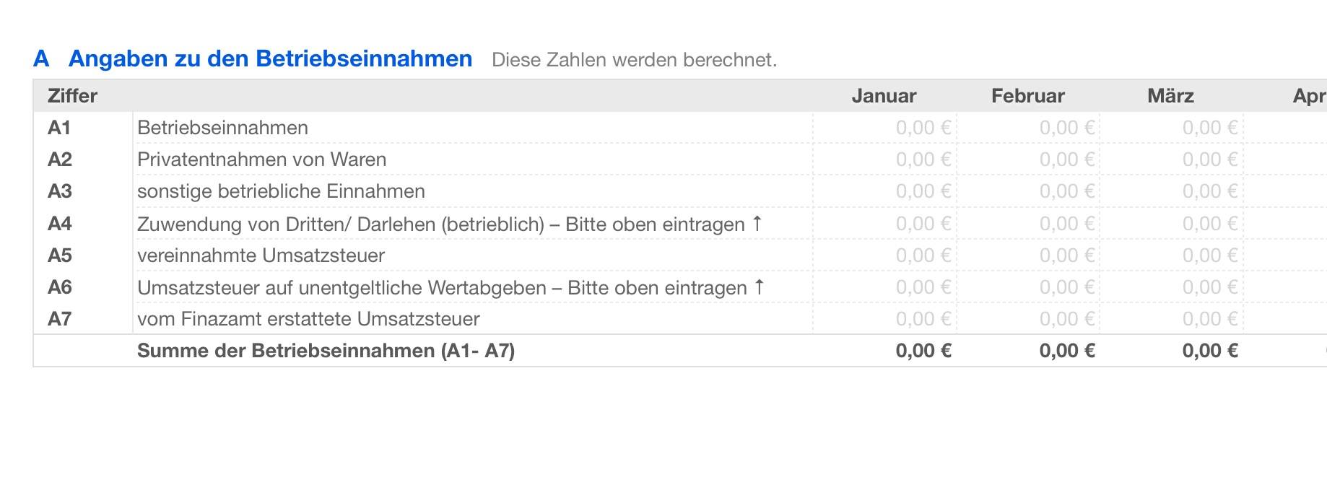Select the Summe März total value
1327x485 pixels.
click(x=1209, y=351)
